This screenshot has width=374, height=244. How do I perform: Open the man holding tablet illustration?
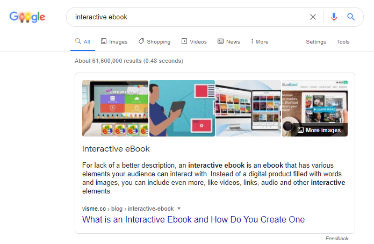[182, 108]
